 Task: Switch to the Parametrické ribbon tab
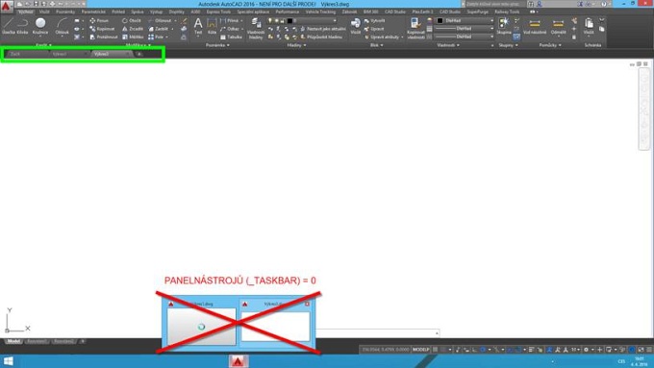93,12
